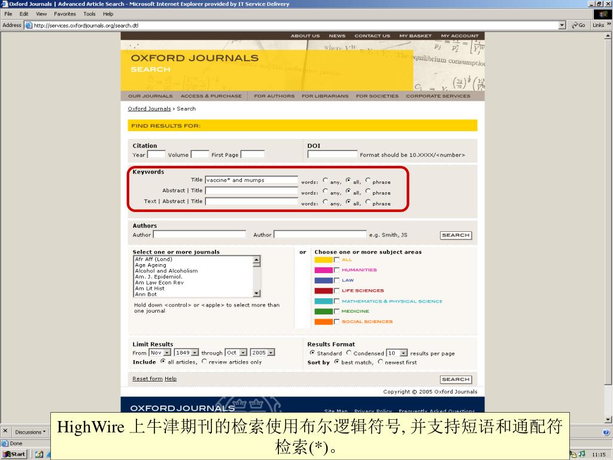Tick the ALL subject areas checkbox

[336, 260]
